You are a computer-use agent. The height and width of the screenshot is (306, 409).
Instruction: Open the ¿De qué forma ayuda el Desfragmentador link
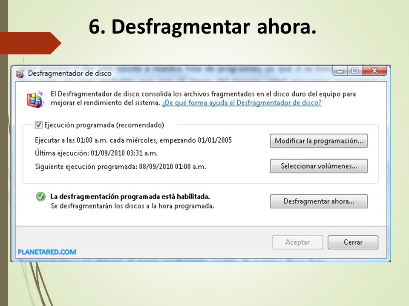[x=242, y=103]
